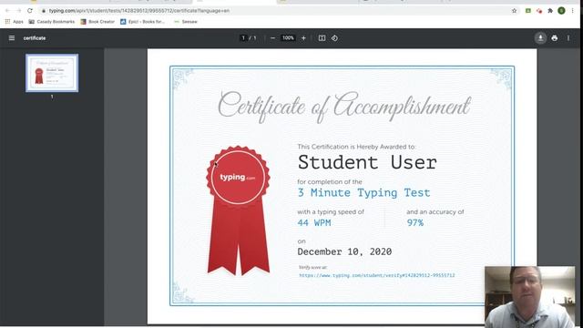Click the typing.com verify score link

coord(377,275)
